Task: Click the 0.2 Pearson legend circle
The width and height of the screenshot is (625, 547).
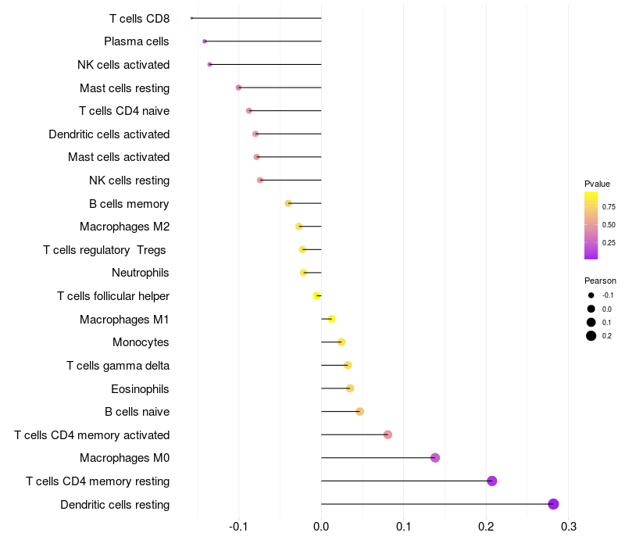Action: [591, 336]
